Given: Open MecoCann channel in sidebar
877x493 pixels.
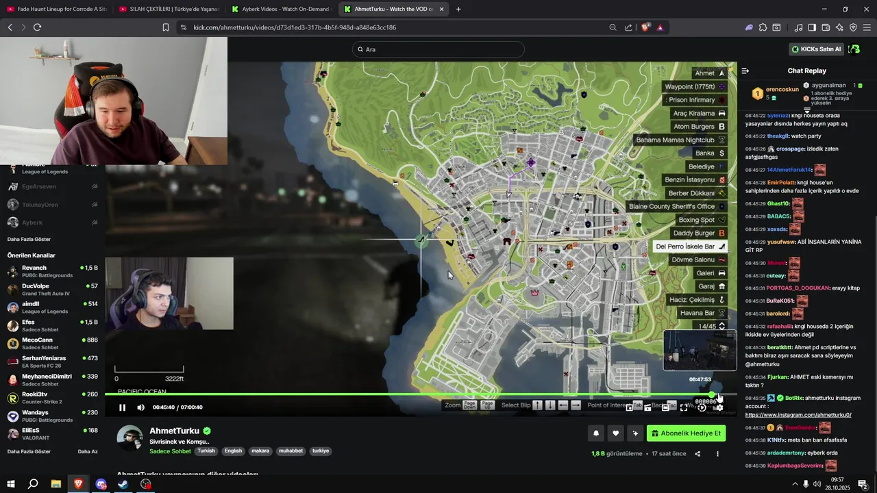Looking at the screenshot, I should coord(53,343).
